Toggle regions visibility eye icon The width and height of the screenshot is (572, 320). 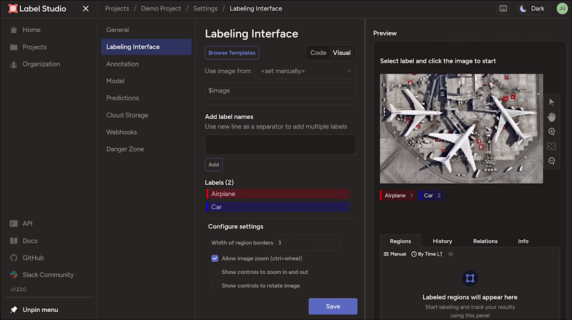click(451, 254)
